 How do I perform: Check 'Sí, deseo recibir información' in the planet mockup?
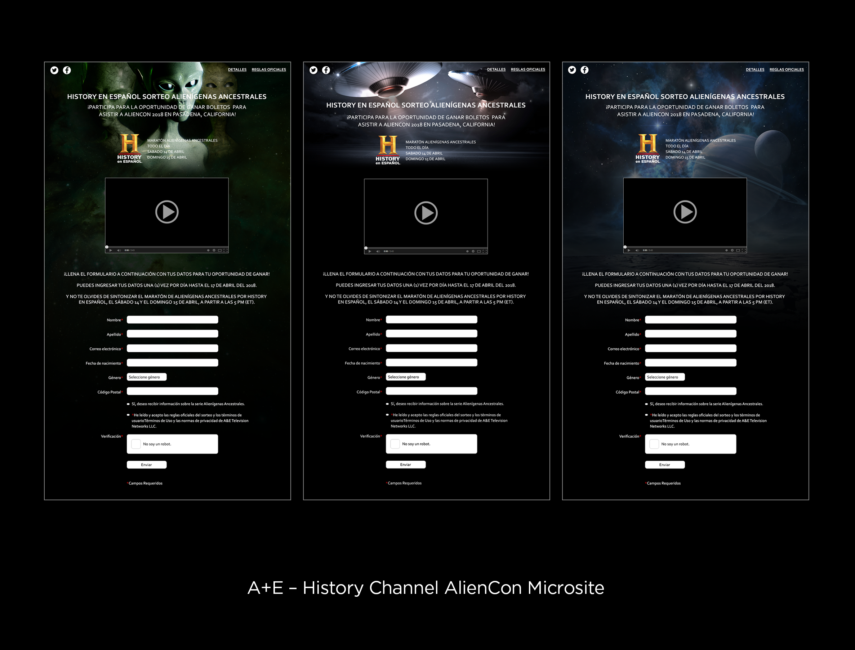tap(646, 404)
